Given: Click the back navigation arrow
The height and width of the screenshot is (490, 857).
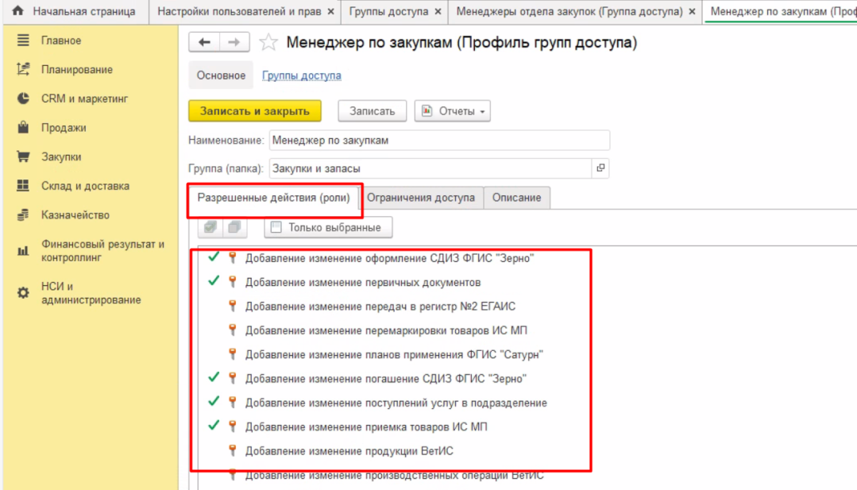Looking at the screenshot, I should pyautogui.click(x=204, y=43).
